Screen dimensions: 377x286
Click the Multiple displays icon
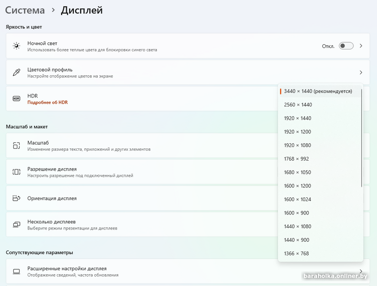[16, 225]
